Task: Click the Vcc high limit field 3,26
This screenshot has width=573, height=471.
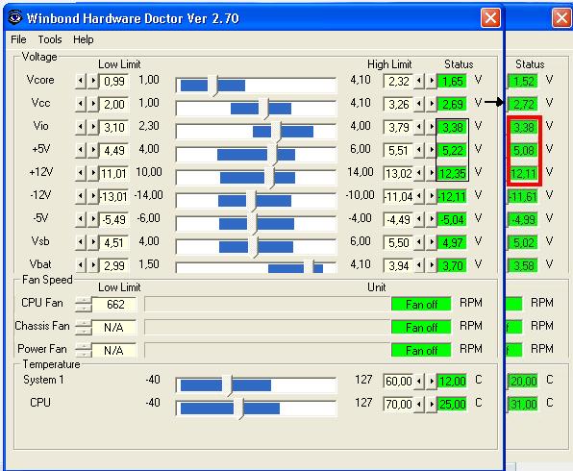Action: (398, 104)
